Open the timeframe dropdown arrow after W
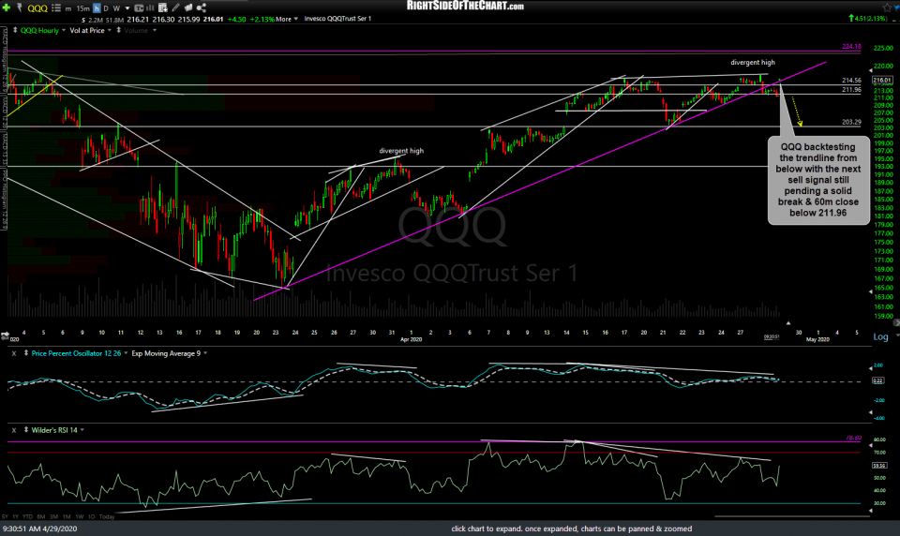Viewport: 900px width, 536px height. pyautogui.click(x=127, y=8)
